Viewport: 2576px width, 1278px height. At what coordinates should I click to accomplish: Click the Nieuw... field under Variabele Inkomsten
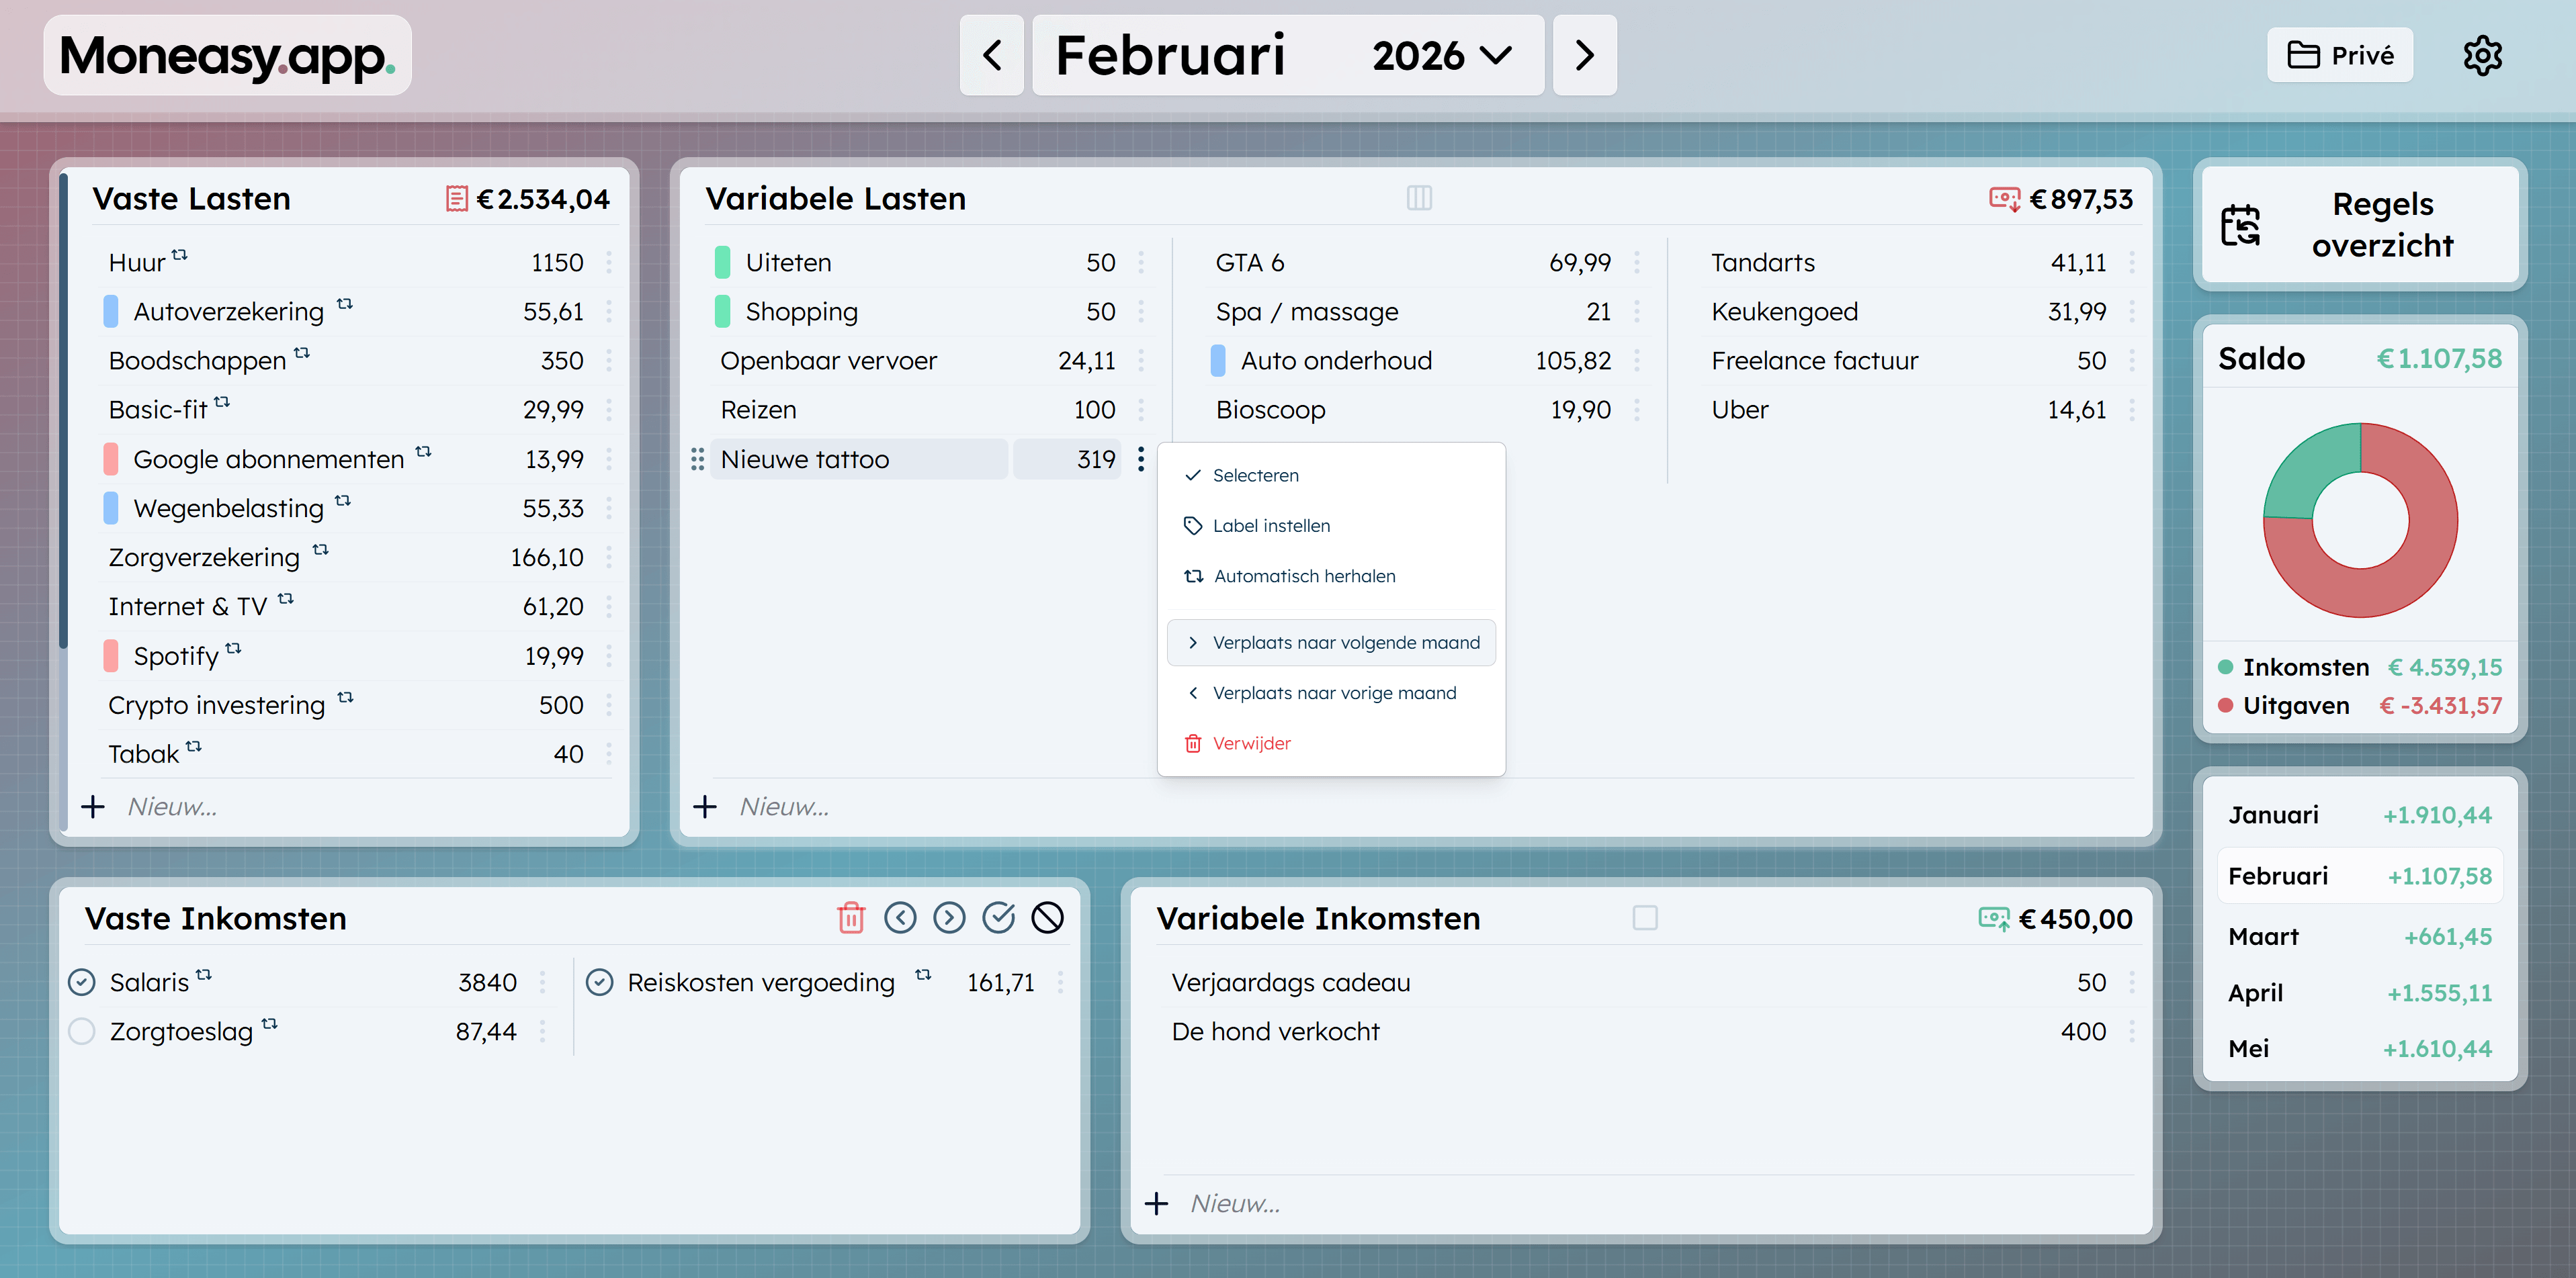pyautogui.click(x=1235, y=1203)
